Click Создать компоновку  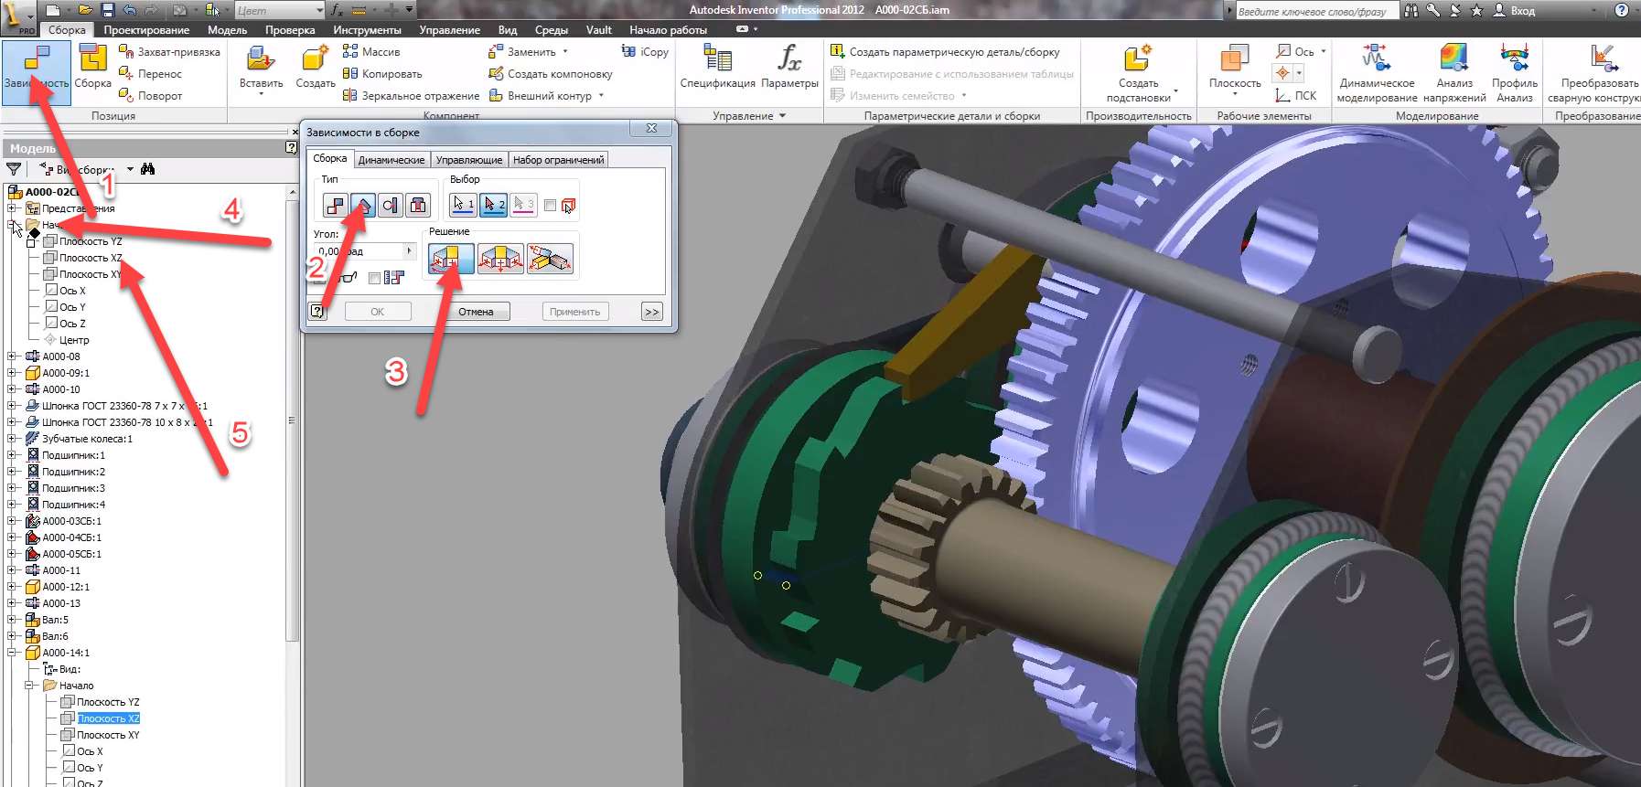pyautogui.click(x=551, y=74)
